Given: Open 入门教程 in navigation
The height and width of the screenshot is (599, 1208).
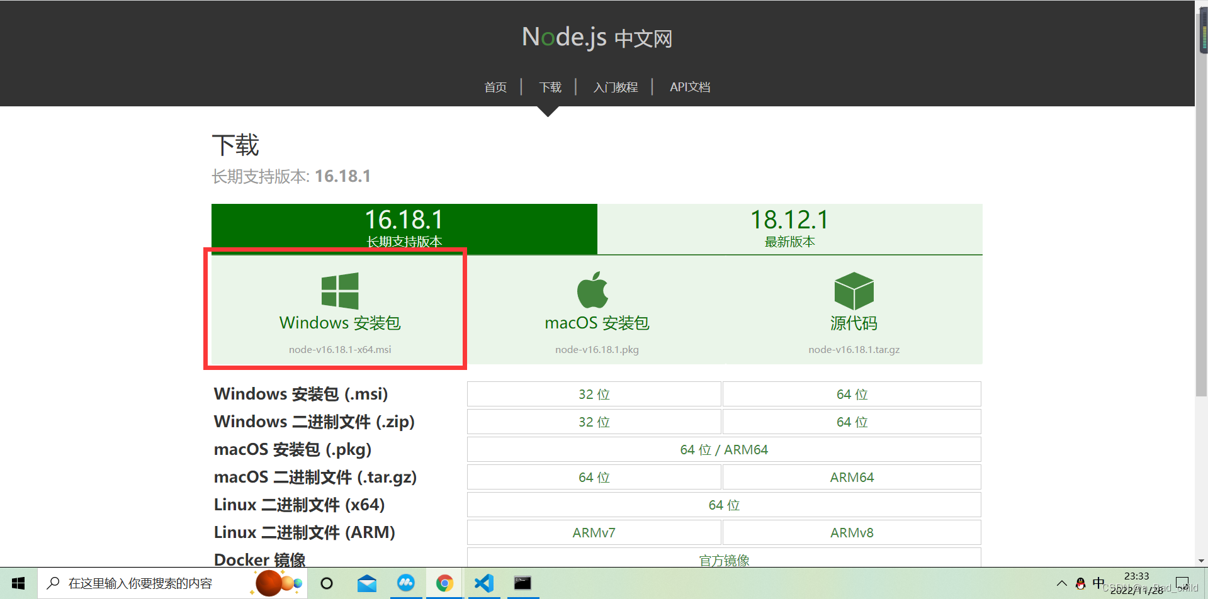Looking at the screenshot, I should (x=616, y=87).
